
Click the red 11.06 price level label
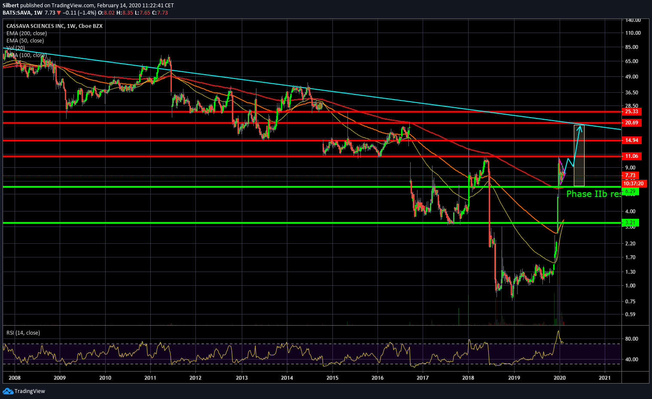click(x=632, y=156)
